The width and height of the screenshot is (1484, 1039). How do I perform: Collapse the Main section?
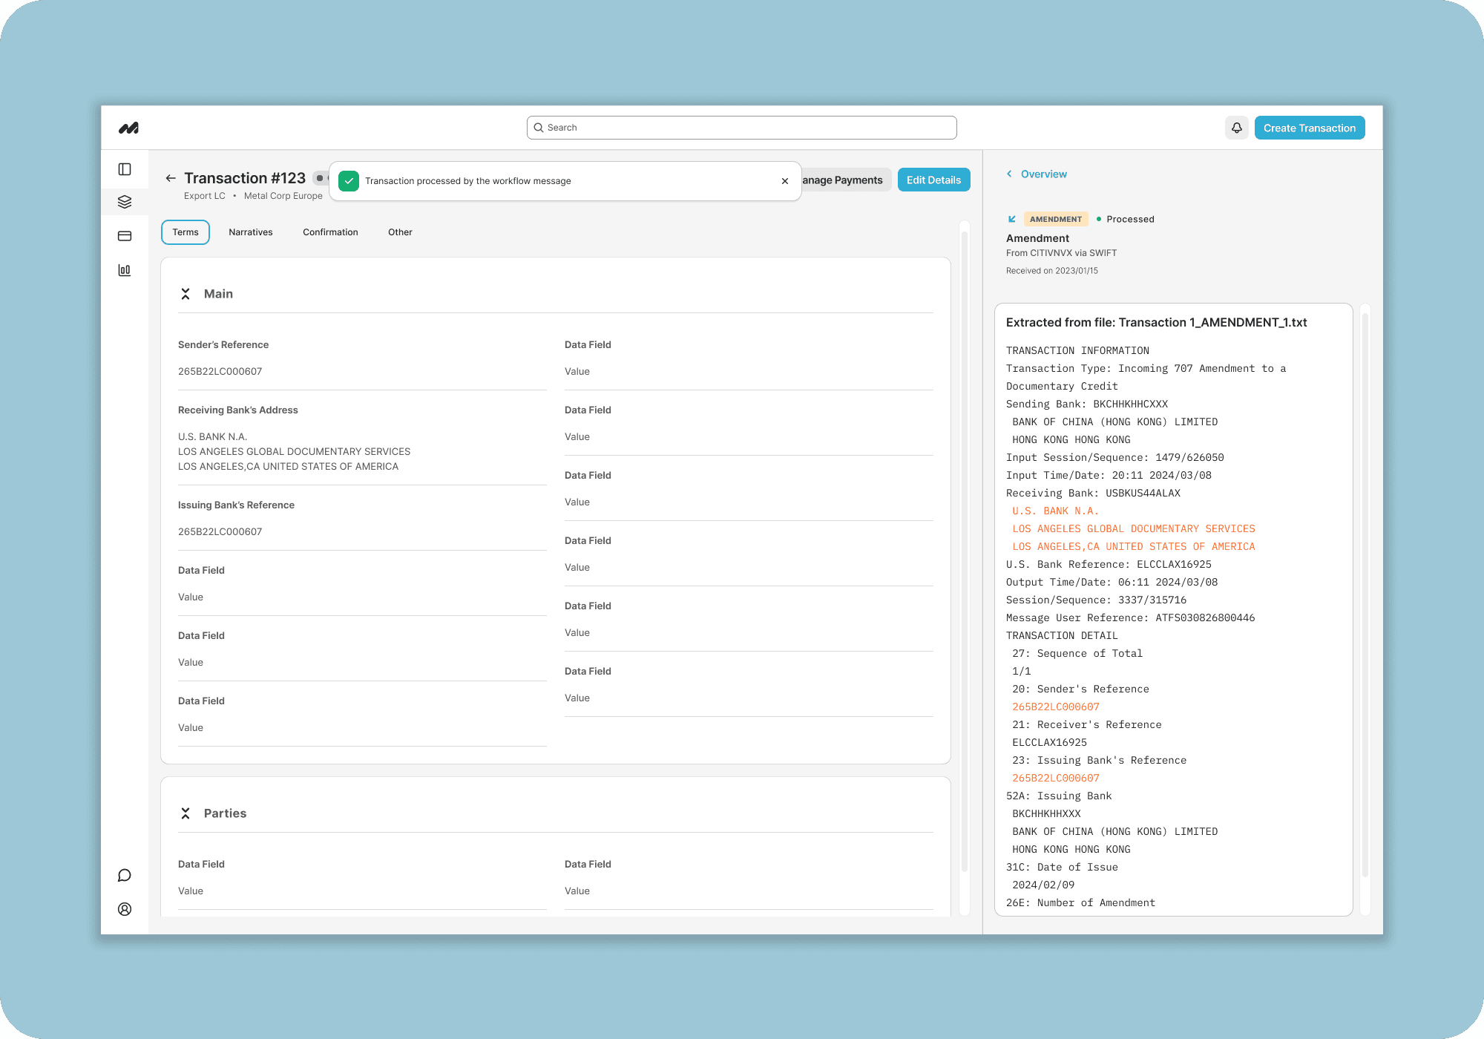pos(185,294)
